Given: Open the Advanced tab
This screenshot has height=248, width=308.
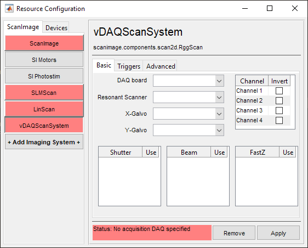Looking at the screenshot, I should tap(161, 66).
